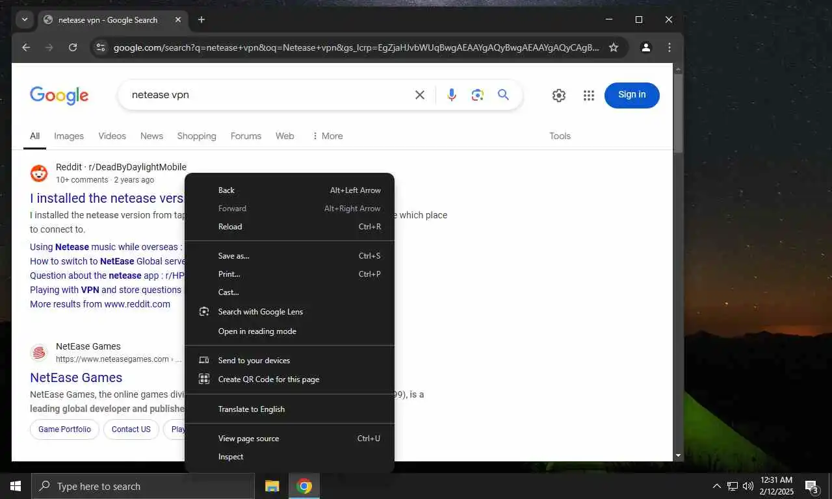Viewport: 832px width, 499px height.
Task: Click the Reddit favicon in first result
Action: pyautogui.click(x=39, y=173)
